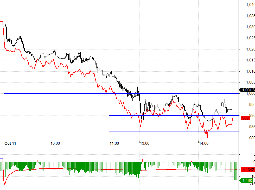
Task: Click the 1,025 price axis label
Action: [x=250, y=38]
